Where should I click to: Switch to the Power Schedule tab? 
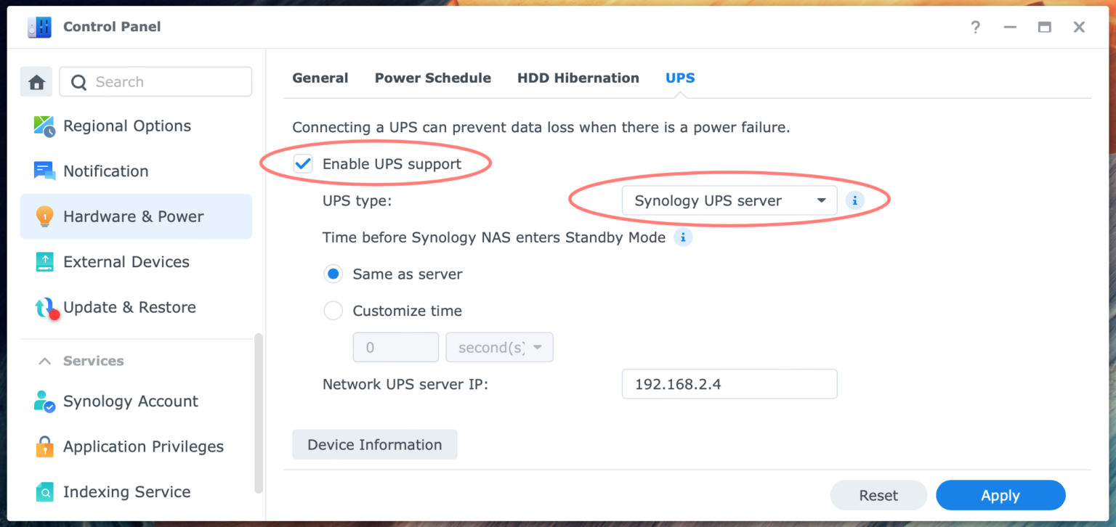(x=433, y=78)
